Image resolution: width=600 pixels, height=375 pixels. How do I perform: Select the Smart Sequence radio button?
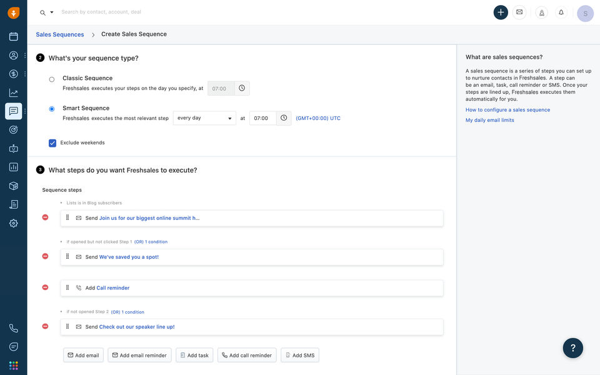tap(52, 109)
